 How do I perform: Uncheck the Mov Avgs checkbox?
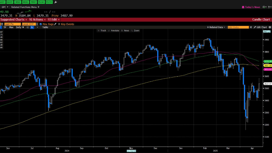click(41, 24)
